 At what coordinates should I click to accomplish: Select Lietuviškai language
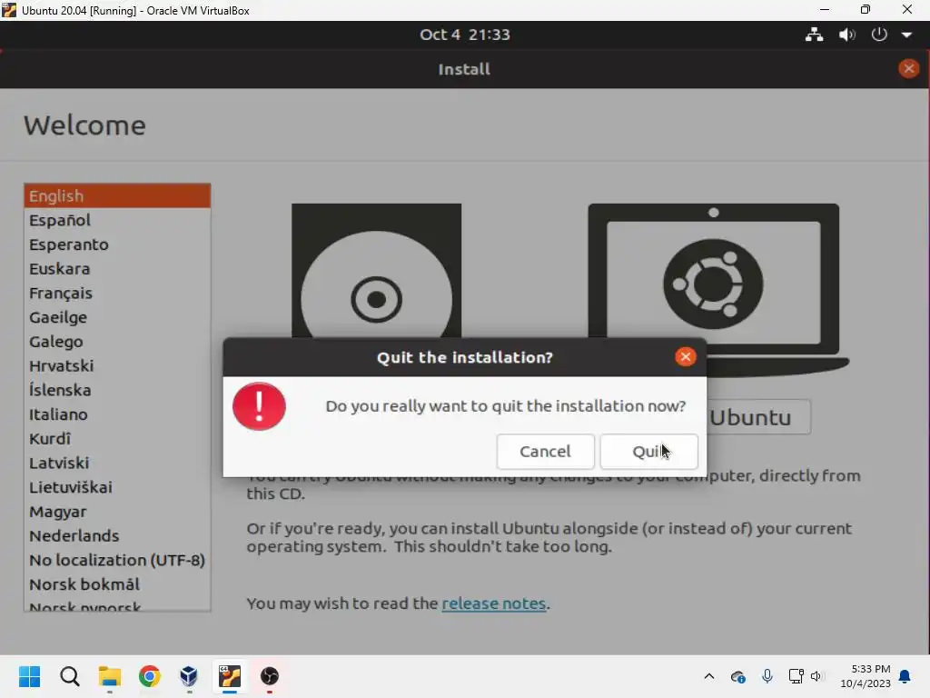pyautogui.click(x=117, y=488)
